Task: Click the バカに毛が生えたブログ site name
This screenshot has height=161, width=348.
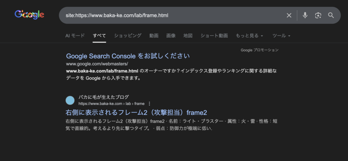Action: coord(104,97)
